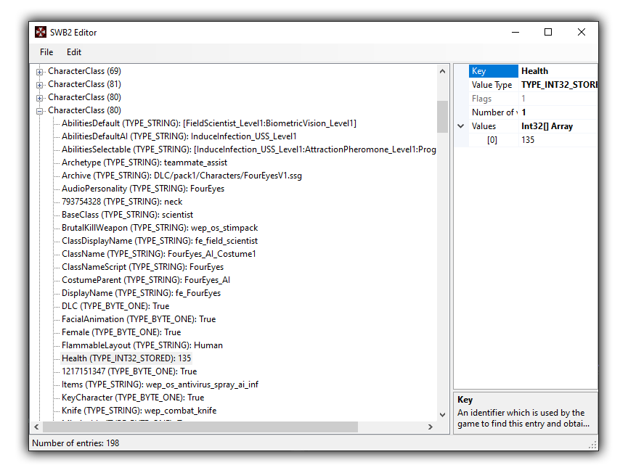Expand the first collapsed CharacterClass (80) node
Viewport: 628px width, 473px height.
coord(39,98)
